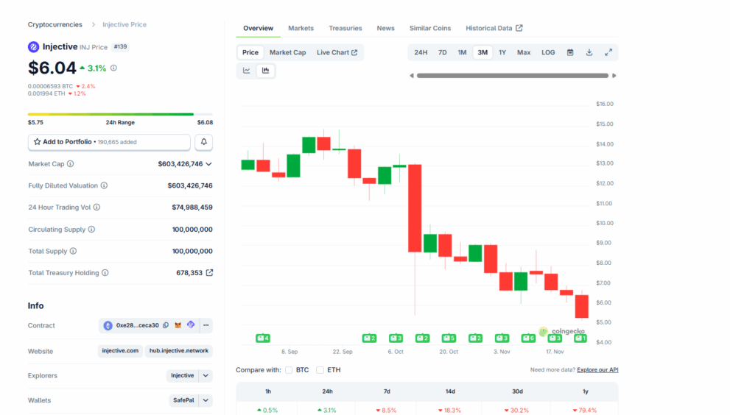
Task: Switch to the line chart view
Action: 247,71
